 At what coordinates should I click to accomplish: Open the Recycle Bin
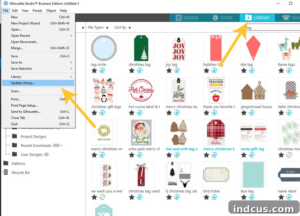coord(17,172)
